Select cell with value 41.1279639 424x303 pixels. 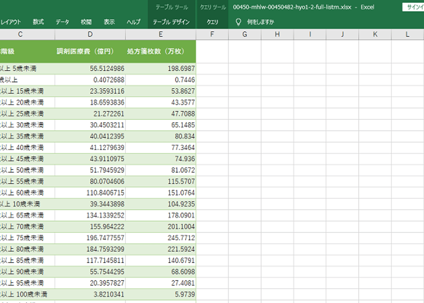(90, 148)
